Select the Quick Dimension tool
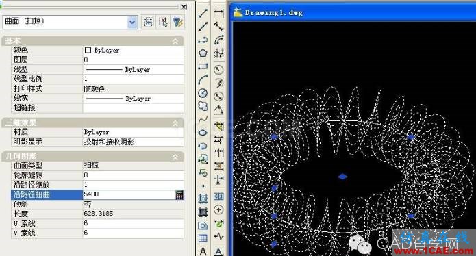 coord(218,126)
